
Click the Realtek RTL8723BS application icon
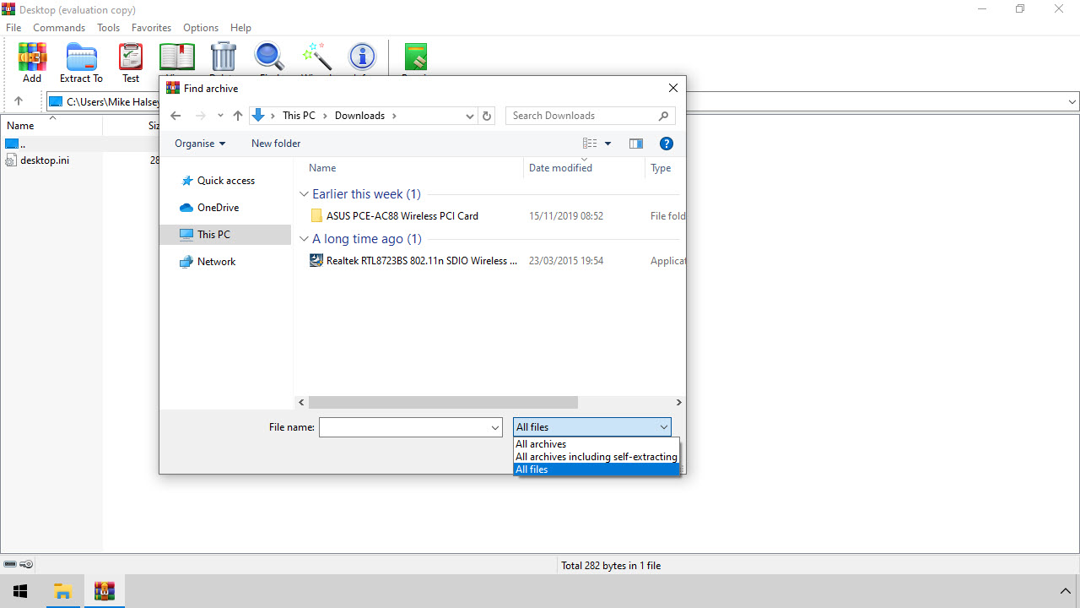point(316,261)
